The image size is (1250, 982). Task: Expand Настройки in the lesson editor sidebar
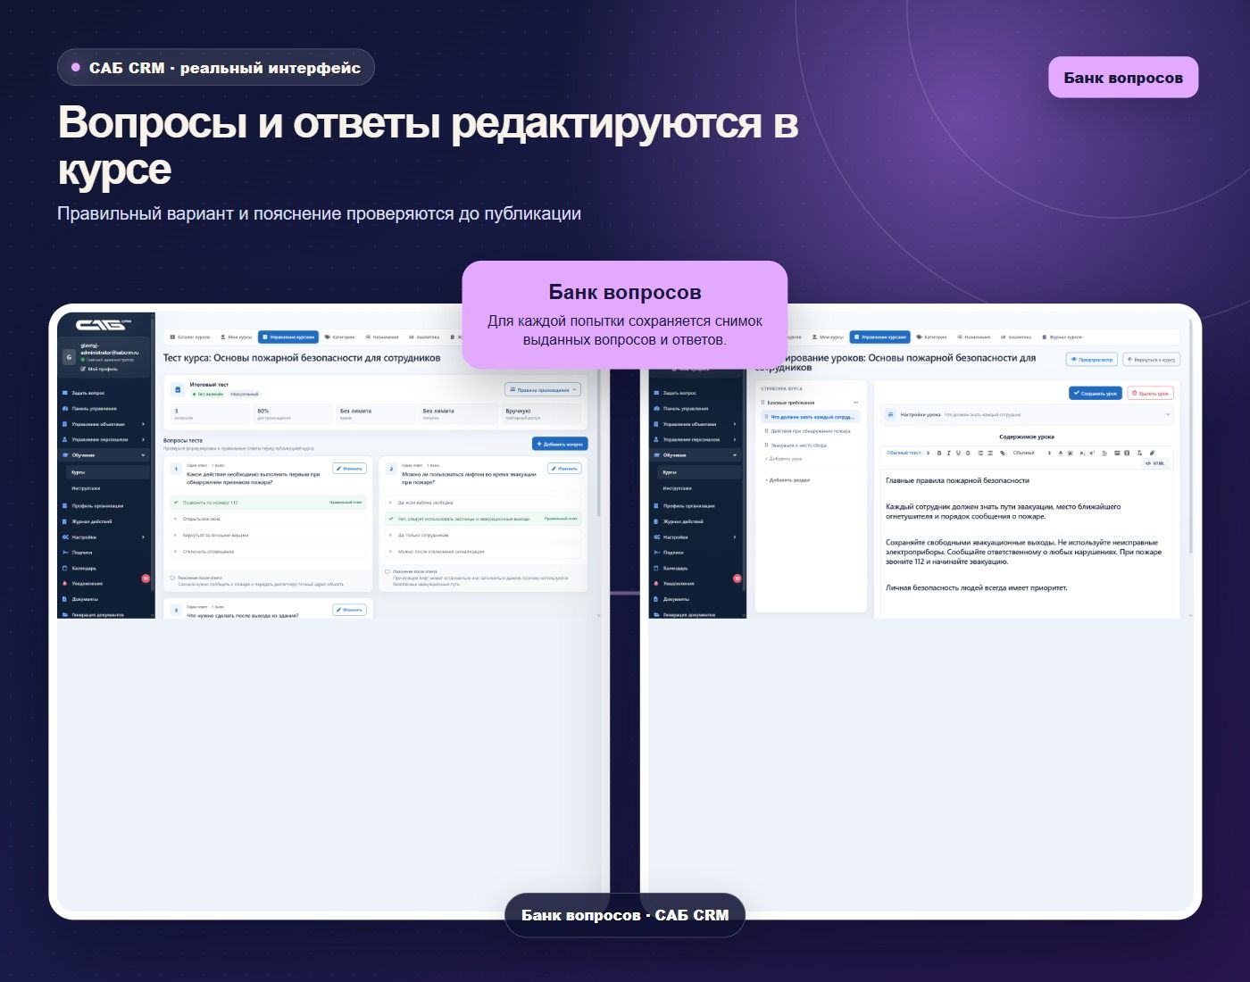tap(696, 537)
